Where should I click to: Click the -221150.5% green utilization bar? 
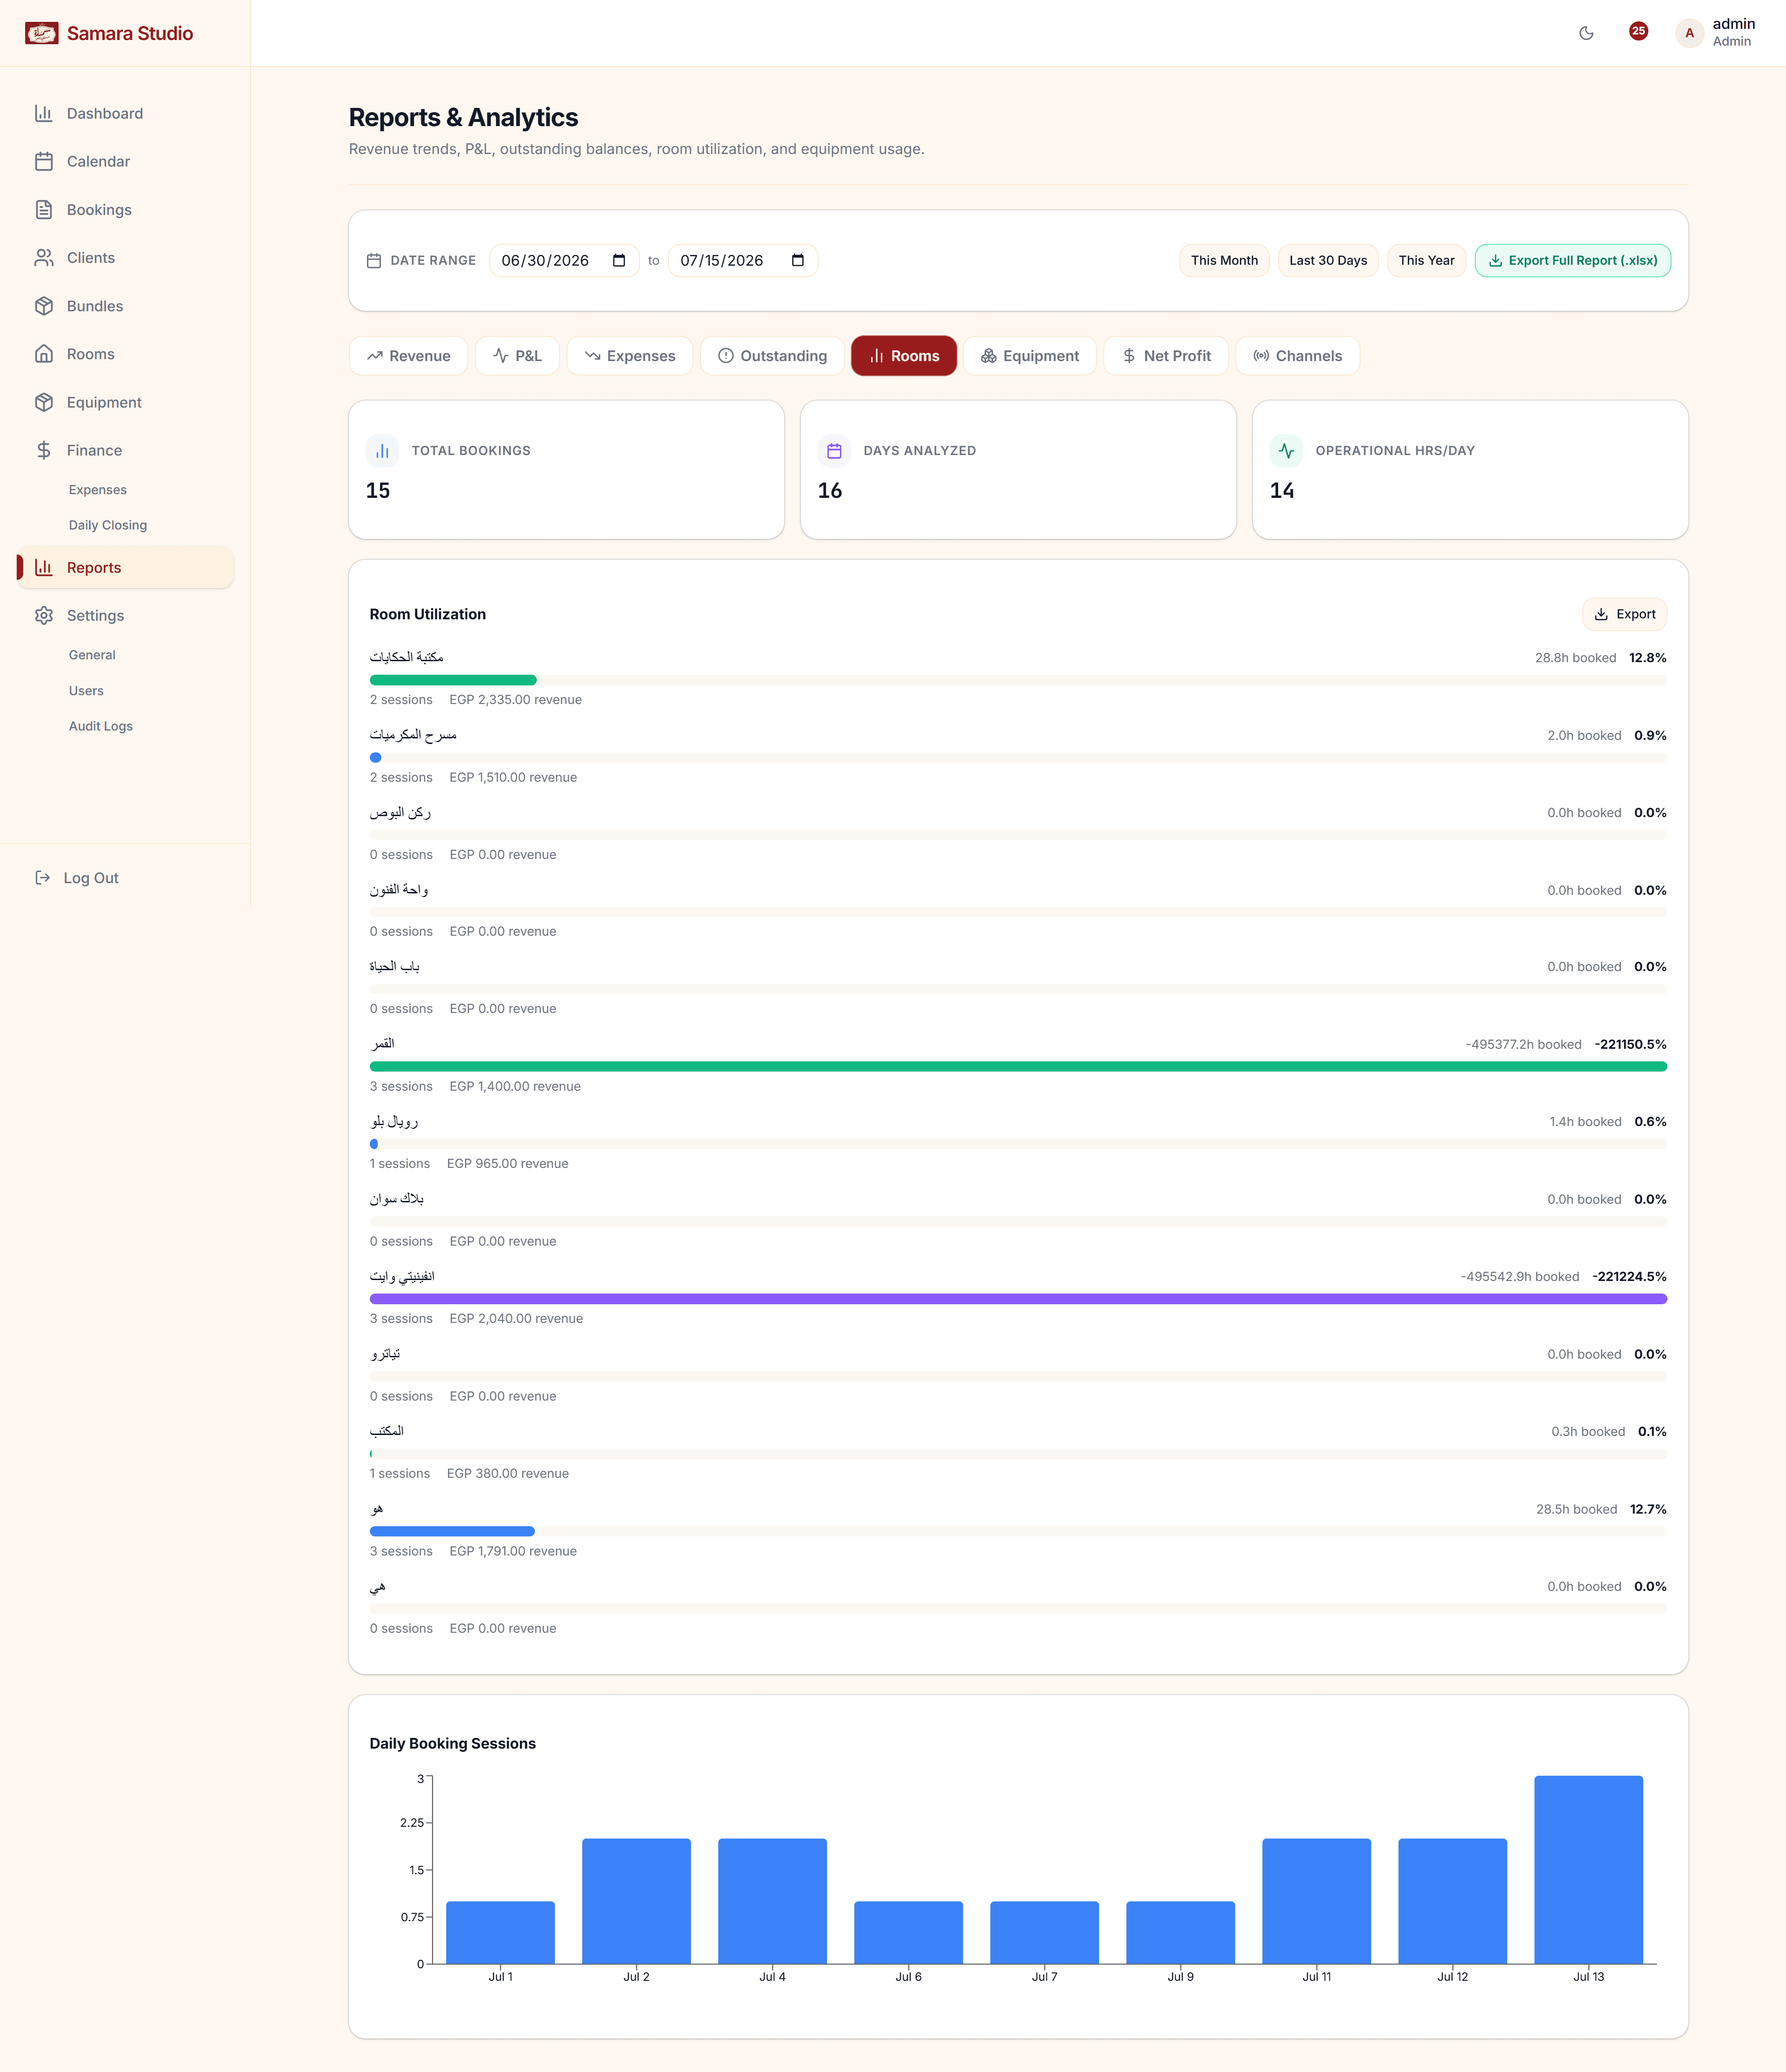tap(1019, 1066)
